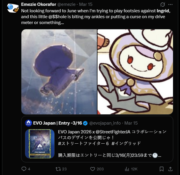Image resolution: width=180 pixels, height=175 pixels.
Task: Open the Mar 15 tweet timestamp
Action: [x=86, y=4]
